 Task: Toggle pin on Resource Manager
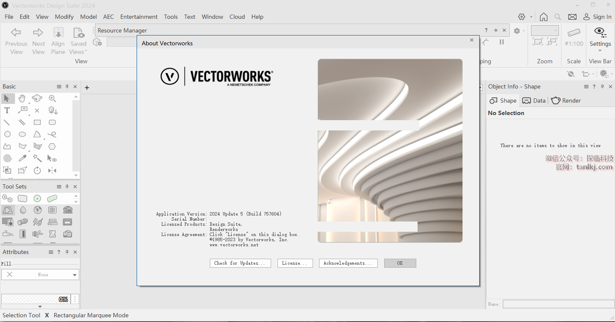496,30
